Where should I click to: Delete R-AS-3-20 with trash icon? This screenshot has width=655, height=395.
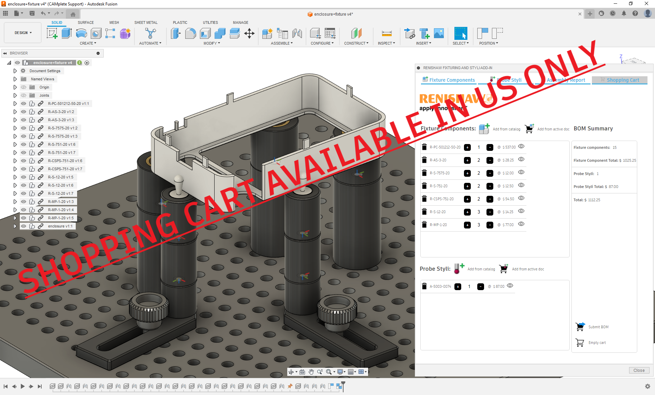click(x=424, y=160)
